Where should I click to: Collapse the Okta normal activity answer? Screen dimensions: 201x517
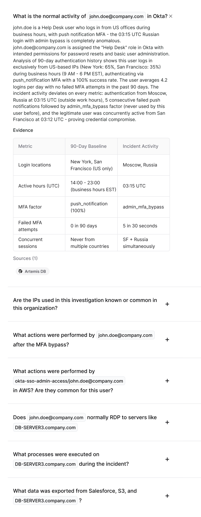click(171, 16)
